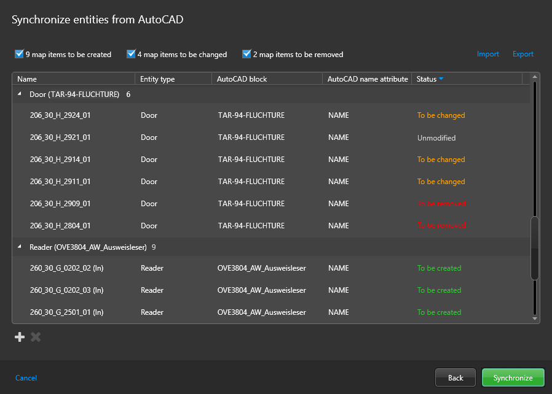This screenshot has width=552, height=394.
Task: Click the AutoCAD block column header
Action: [242, 79]
